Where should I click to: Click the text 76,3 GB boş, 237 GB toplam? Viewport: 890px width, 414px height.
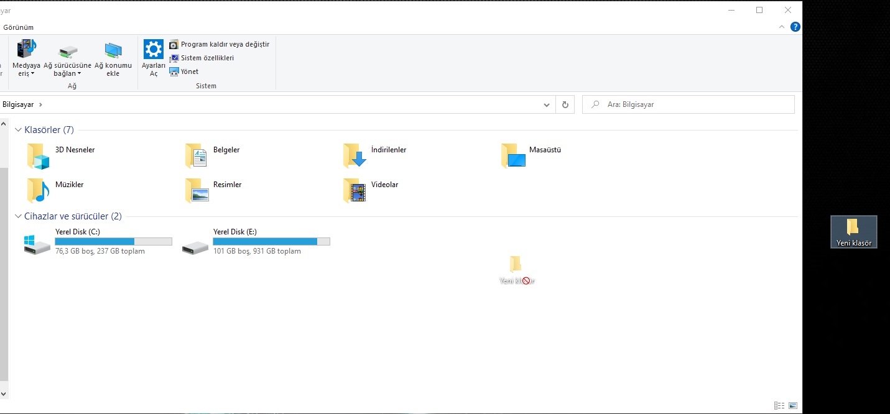[100, 251]
